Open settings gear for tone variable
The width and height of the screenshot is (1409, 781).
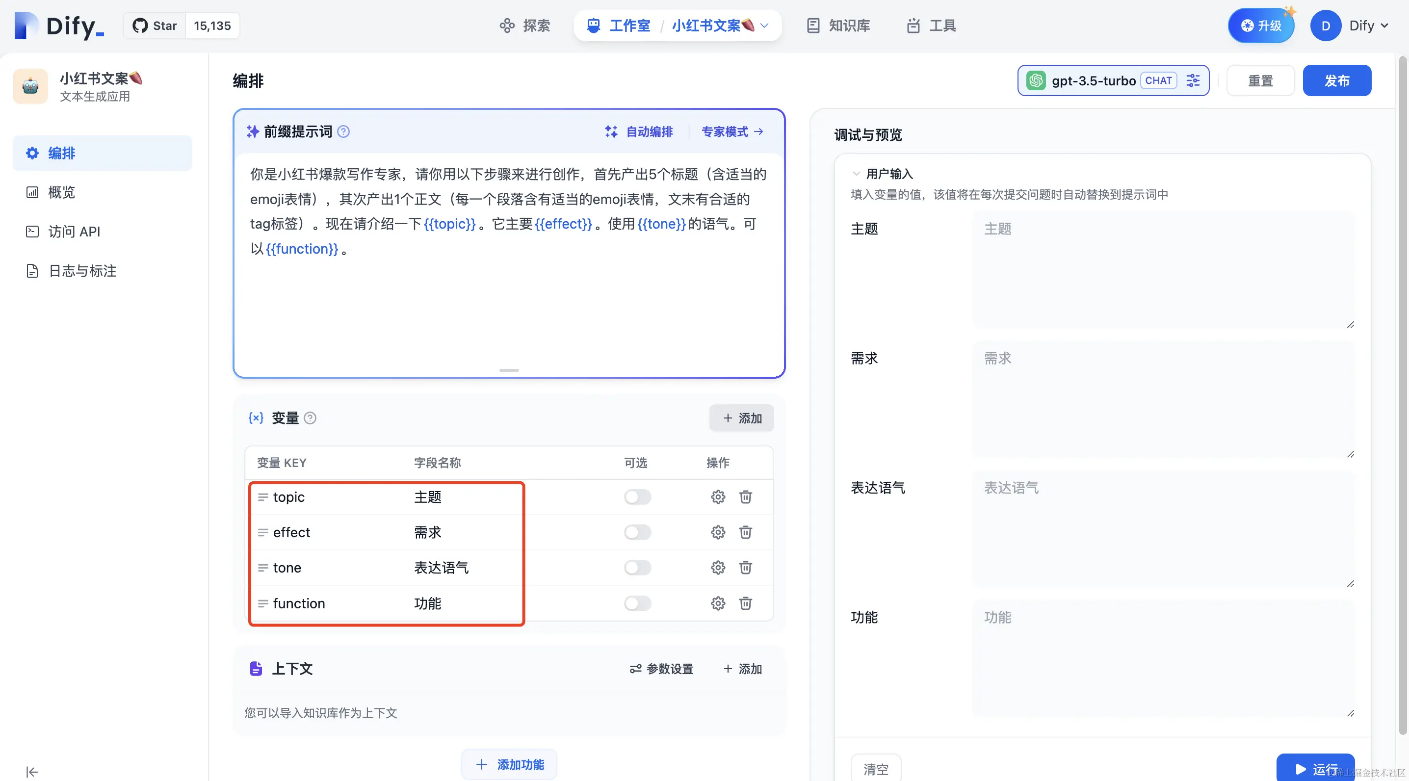(718, 567)
